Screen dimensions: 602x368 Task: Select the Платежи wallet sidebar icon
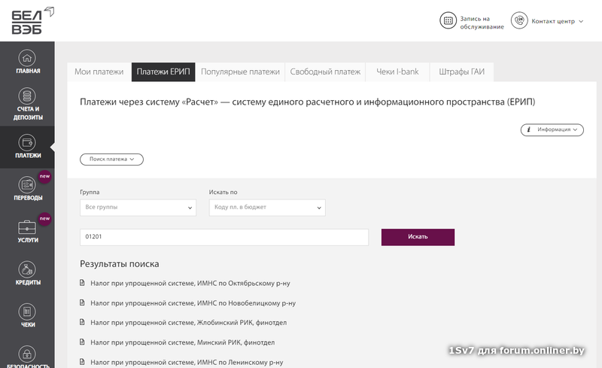click(27, 142)
